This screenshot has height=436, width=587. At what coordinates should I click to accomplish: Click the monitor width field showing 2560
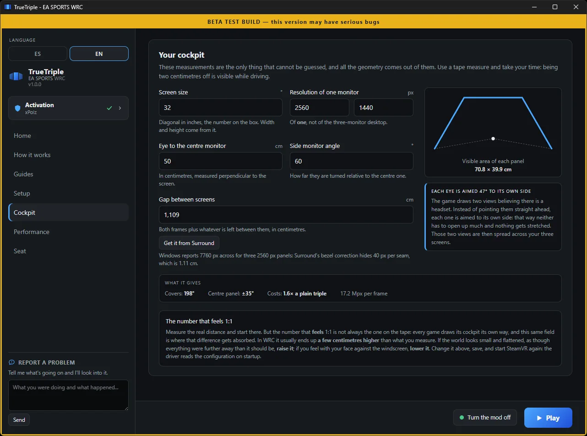pos(320,108)
